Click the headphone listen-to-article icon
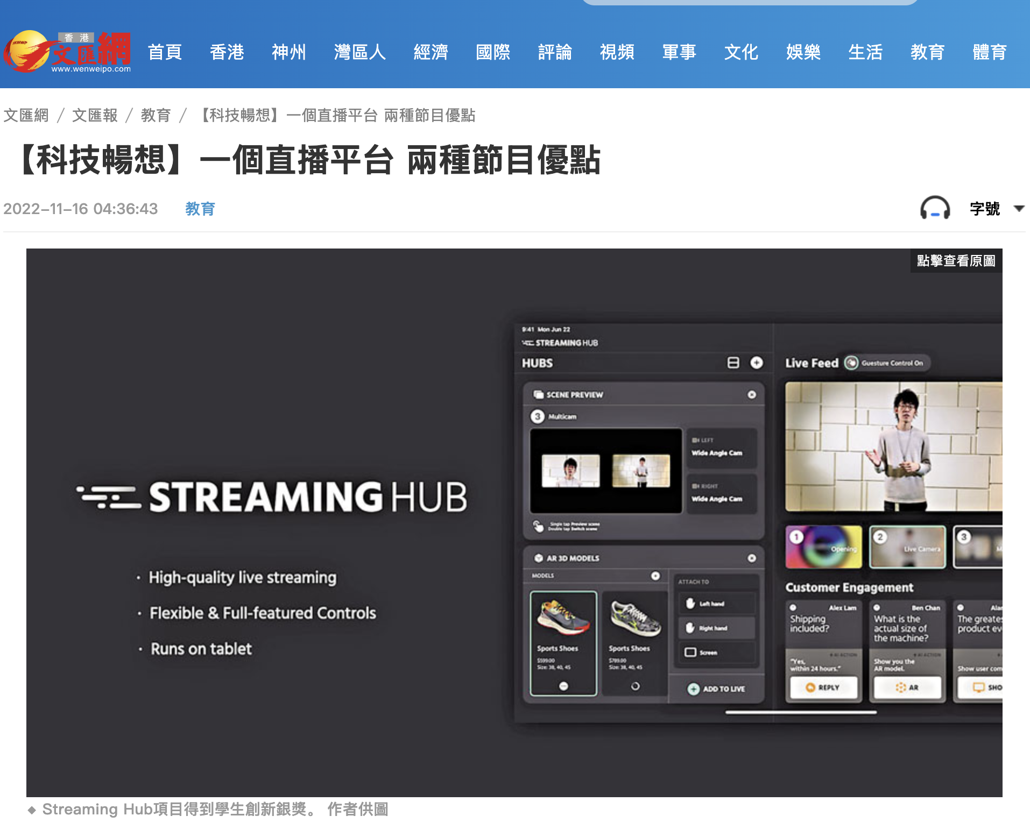Viewport: 1030px width, 823px height. point(935,208)
